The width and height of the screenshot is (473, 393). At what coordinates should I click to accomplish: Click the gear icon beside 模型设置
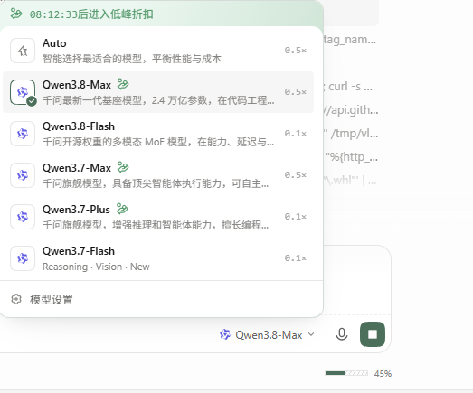coord(16,299)
